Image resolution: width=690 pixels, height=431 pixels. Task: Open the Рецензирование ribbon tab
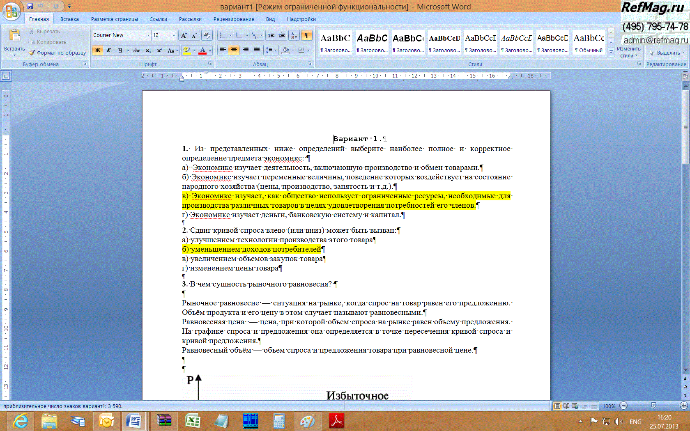(233, 19)
